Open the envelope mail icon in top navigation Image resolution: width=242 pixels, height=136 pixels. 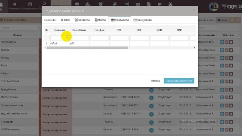point(138,4)
